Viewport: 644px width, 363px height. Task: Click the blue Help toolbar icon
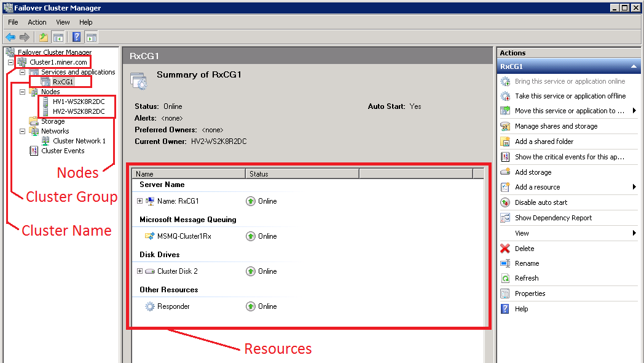pos(77,37)
